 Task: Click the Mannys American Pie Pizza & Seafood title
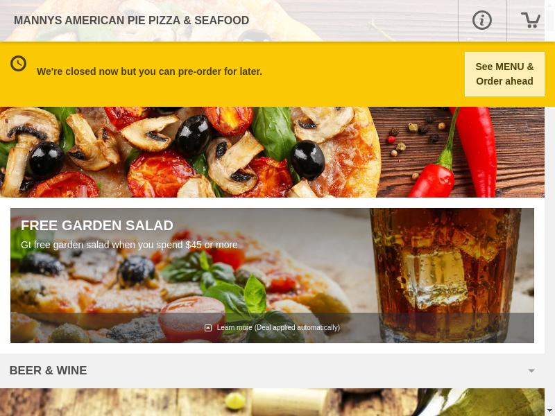pyautogui.click(x=131, y=21)
